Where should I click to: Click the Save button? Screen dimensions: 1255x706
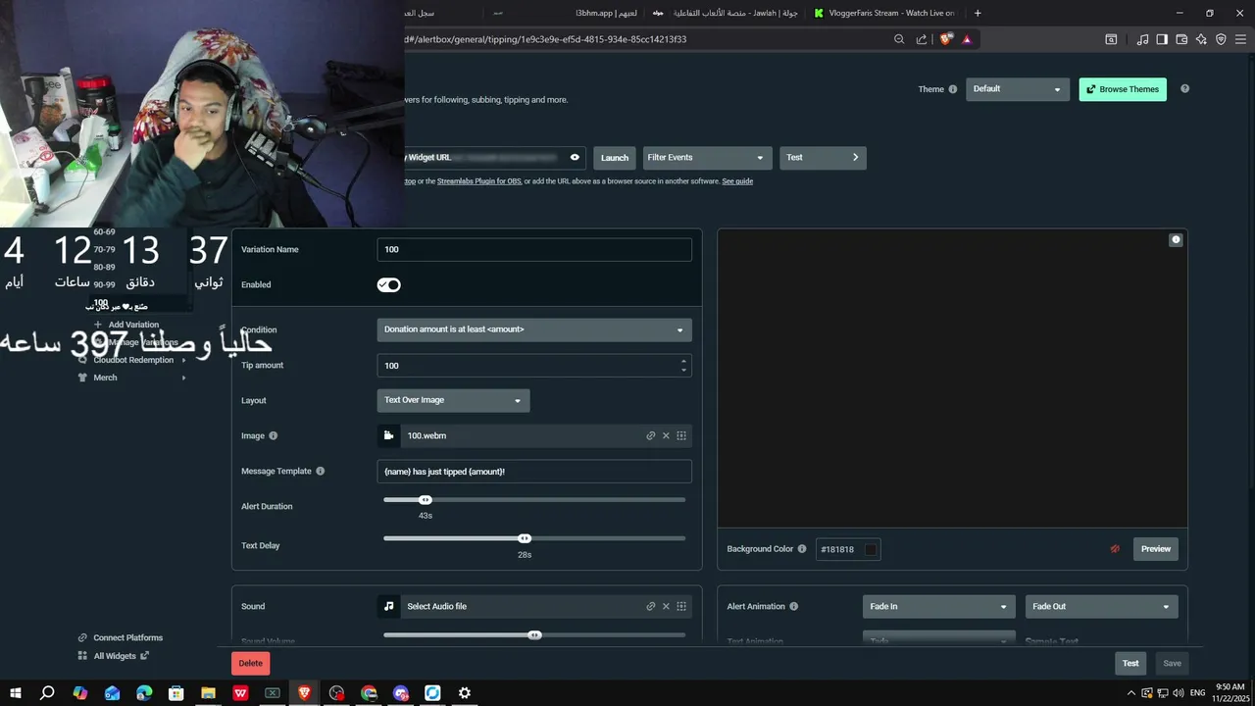click(x=1172, y=663)
